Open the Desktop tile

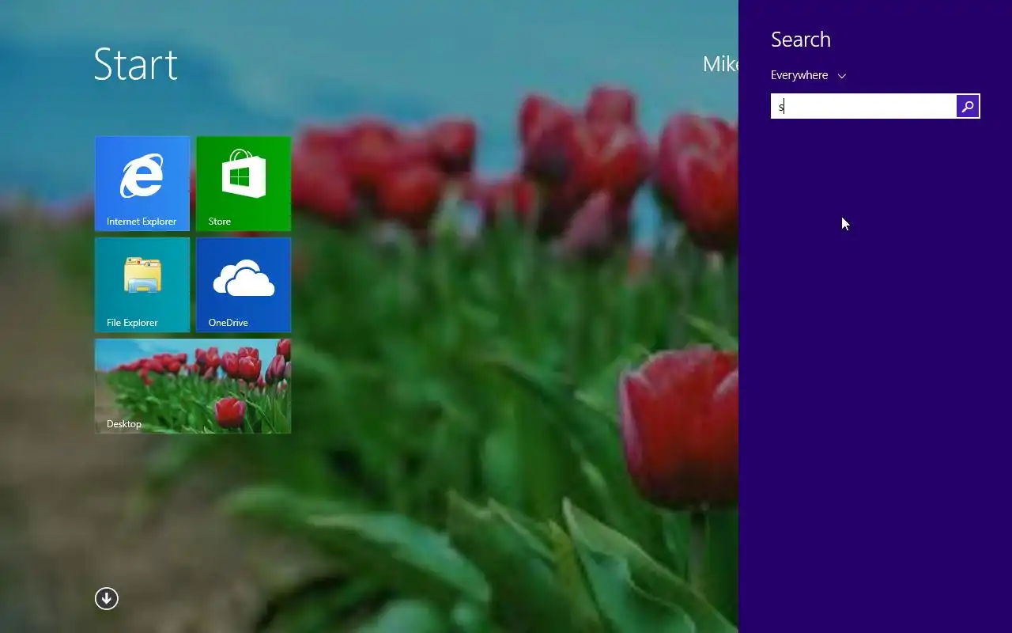pos(193,386)
